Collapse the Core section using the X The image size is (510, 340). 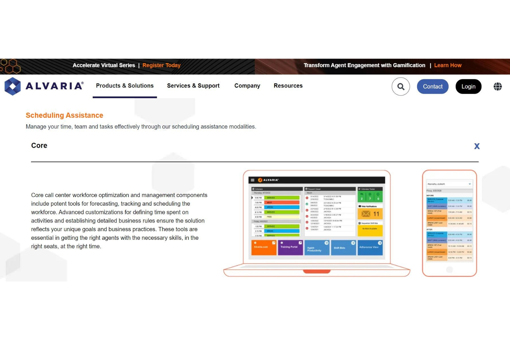477,146
